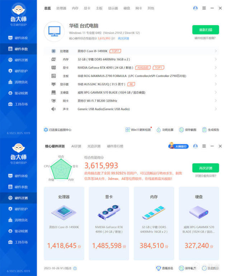The image size is (226, 276).
Task: Switch to 其他 tab
Action: tap(151, 8)
